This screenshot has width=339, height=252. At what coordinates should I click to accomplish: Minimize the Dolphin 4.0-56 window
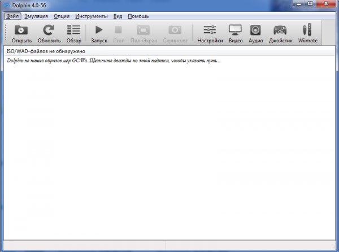299,4
